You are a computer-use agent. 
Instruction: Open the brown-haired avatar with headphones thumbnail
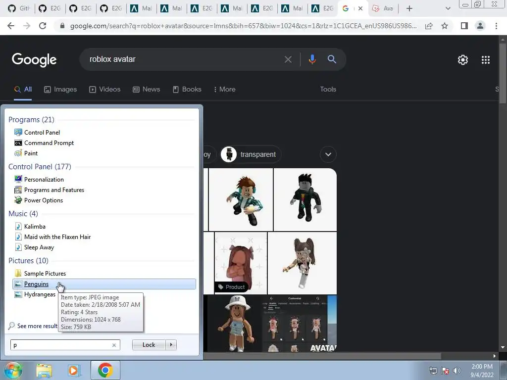[241, 200]
